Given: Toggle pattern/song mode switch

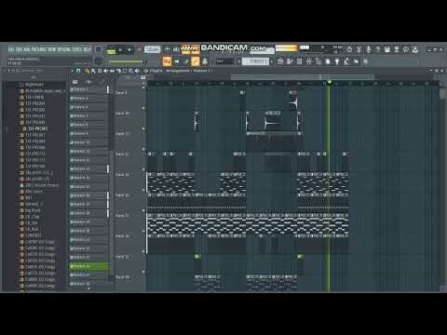Looking at the screenshot, I should 111,49.
